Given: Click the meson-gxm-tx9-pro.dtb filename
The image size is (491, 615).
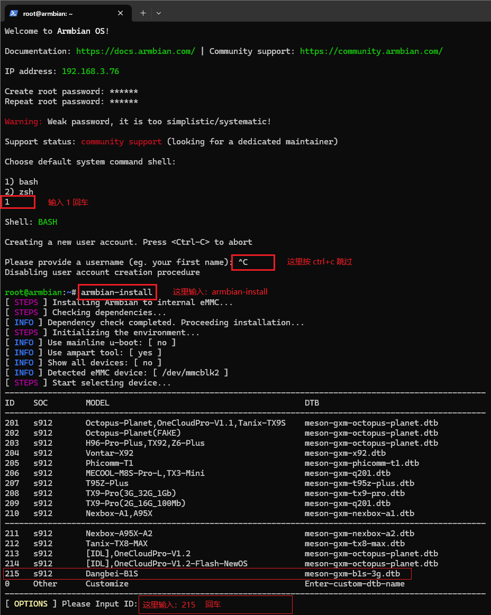Looking at the screenshot, I should tap(354, 493).
